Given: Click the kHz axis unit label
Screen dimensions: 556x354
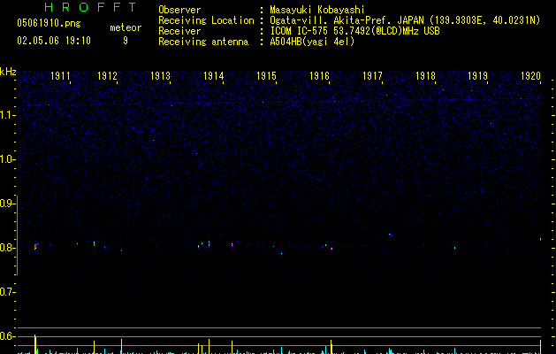Looking at the screenshot, I should click(x=8, y=72).
